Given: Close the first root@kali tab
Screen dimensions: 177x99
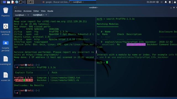Looking at the screenshot, I should click(28, 15).
